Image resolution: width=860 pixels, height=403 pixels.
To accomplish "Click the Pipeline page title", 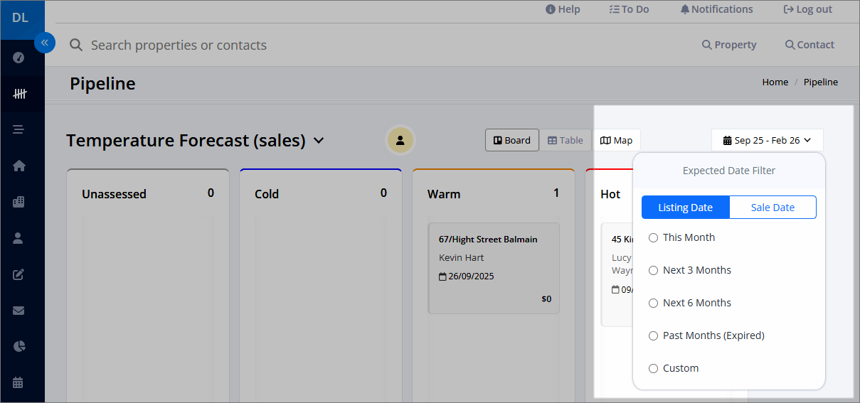I will click(x=102, y=84).
